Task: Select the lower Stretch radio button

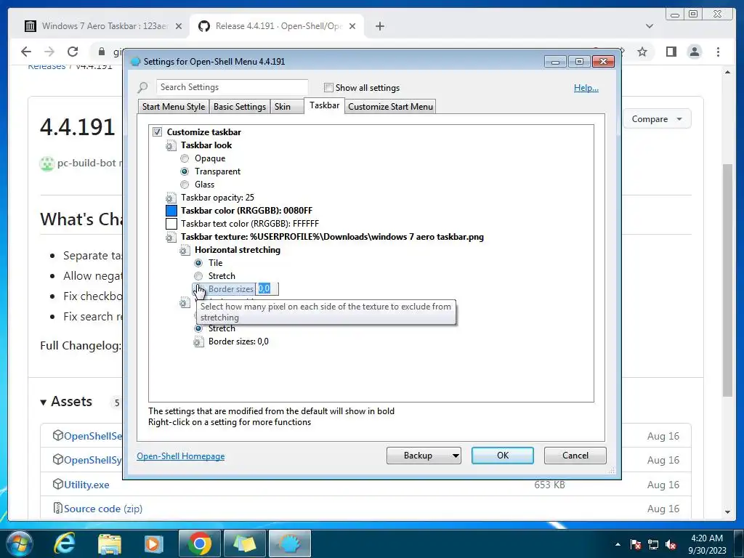Action: (198, 328)
